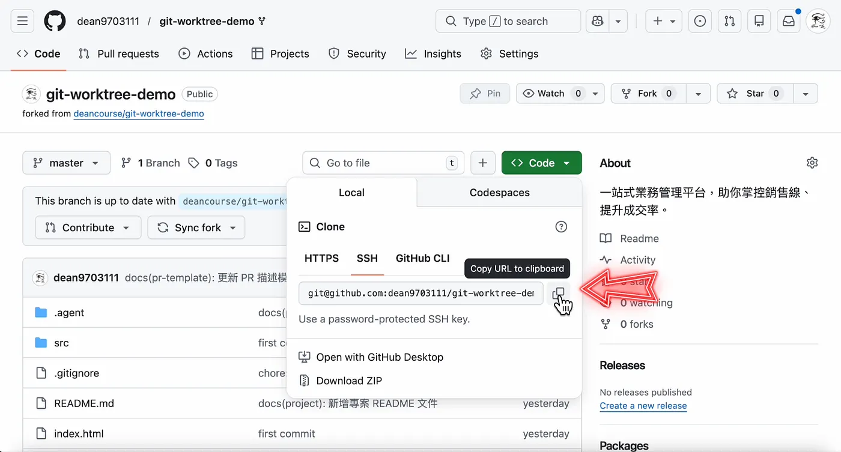Click the Pin button
This screenshot has height=452, width=841.
(x=485, y=94)
